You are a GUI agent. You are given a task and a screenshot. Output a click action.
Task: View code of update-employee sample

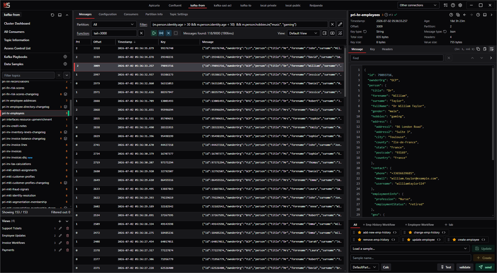(x=439, y=240)
